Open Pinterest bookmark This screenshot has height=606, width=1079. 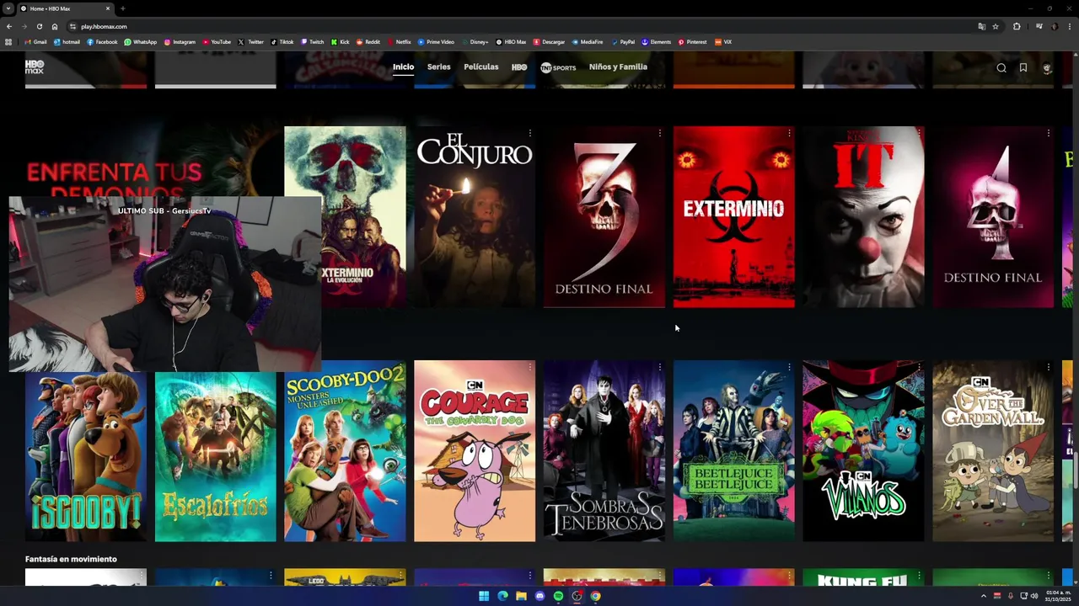pos(692,42)
